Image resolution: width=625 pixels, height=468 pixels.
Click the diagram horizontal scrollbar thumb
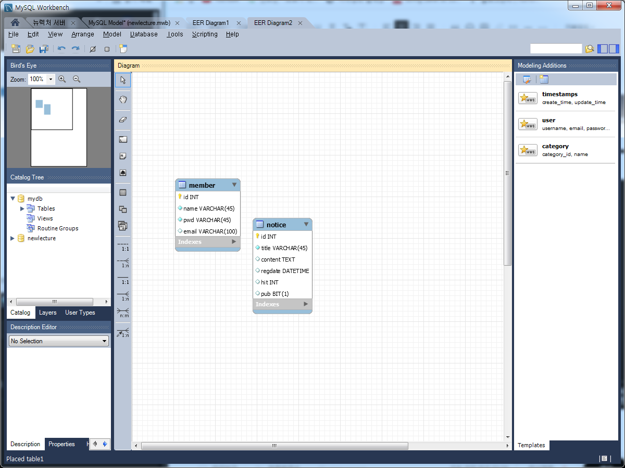(274, 446)
